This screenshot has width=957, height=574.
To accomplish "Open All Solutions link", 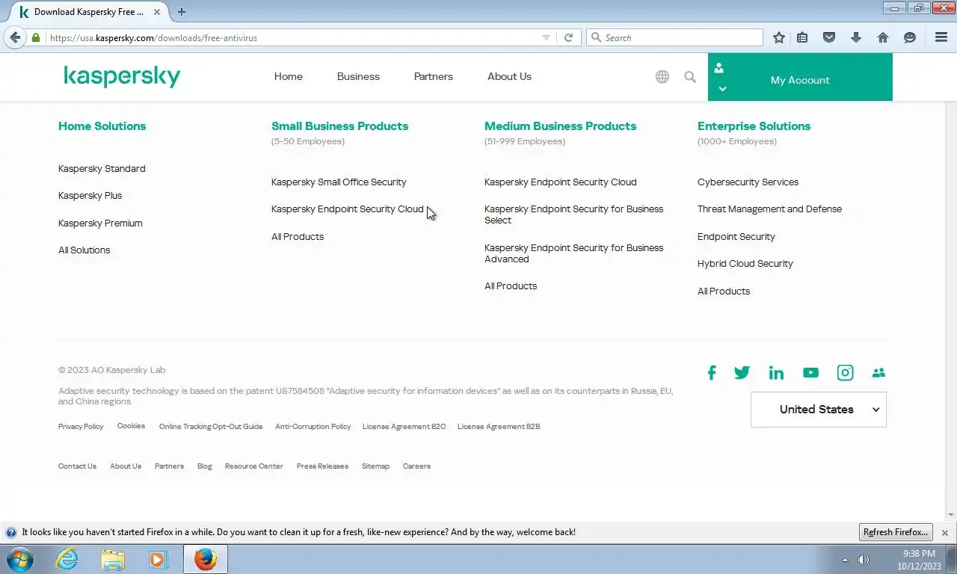I will 84,250.
